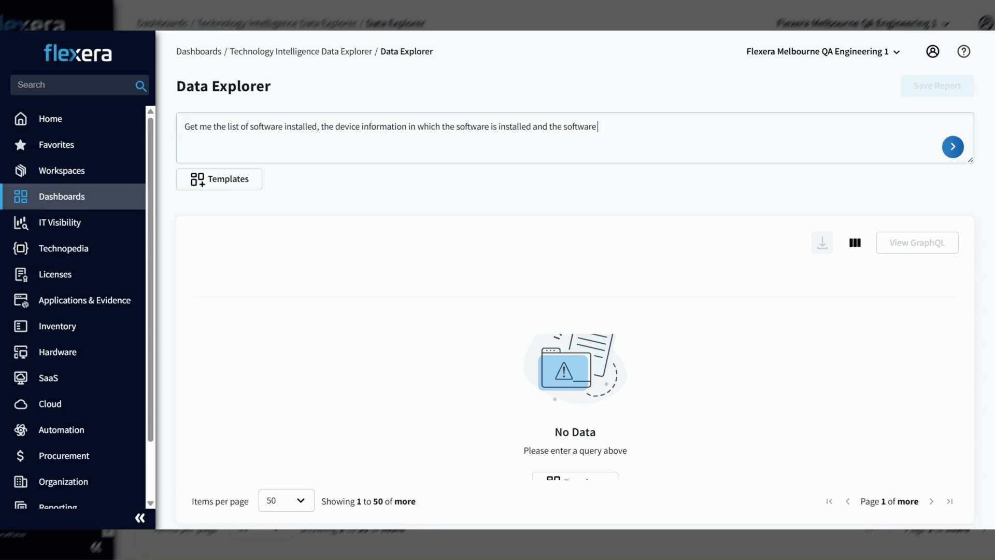The height and width of the screenshot is (560, 995).
Task: Click the download results icon
Action: (822, 243)
